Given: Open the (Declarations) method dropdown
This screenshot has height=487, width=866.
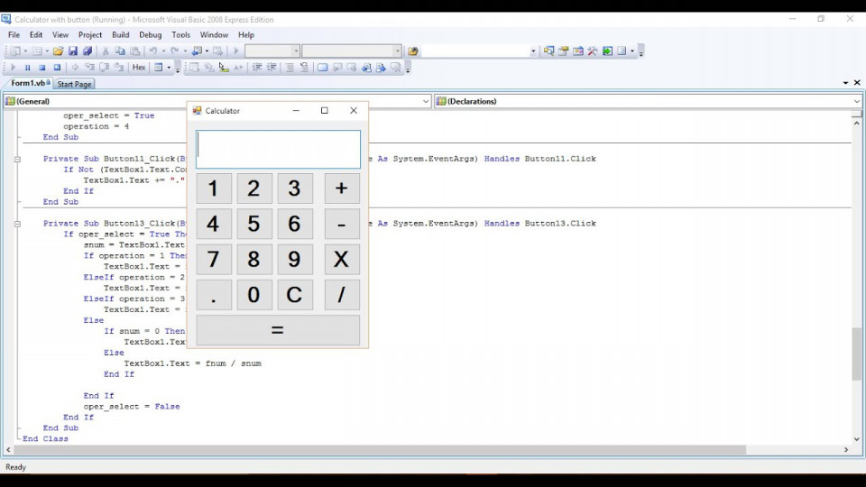Looking at the screenshot, I should click(x=648, y=102).
